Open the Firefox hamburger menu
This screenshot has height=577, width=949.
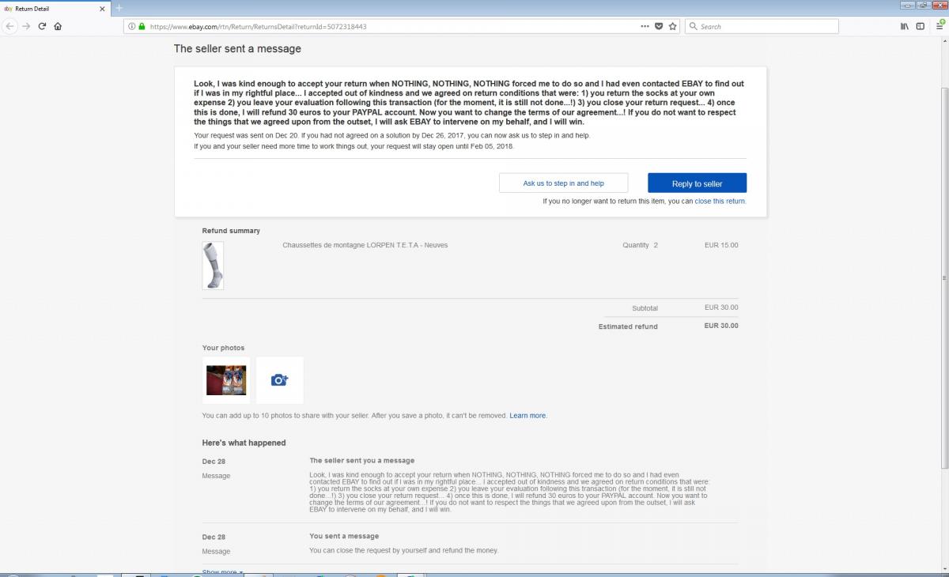(x=940, y=26)
